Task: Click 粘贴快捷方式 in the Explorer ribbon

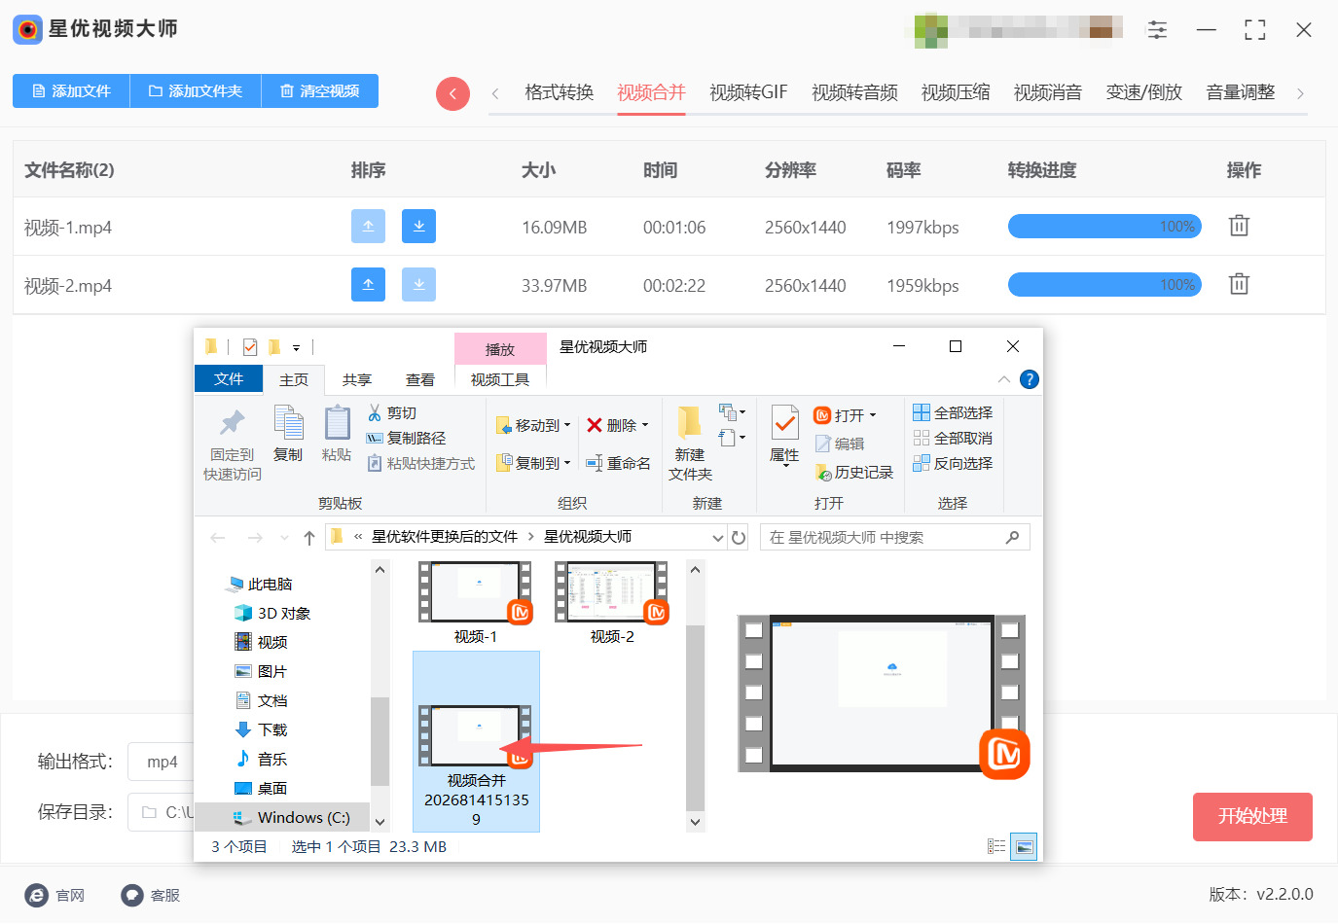Action: coord(420,464)
